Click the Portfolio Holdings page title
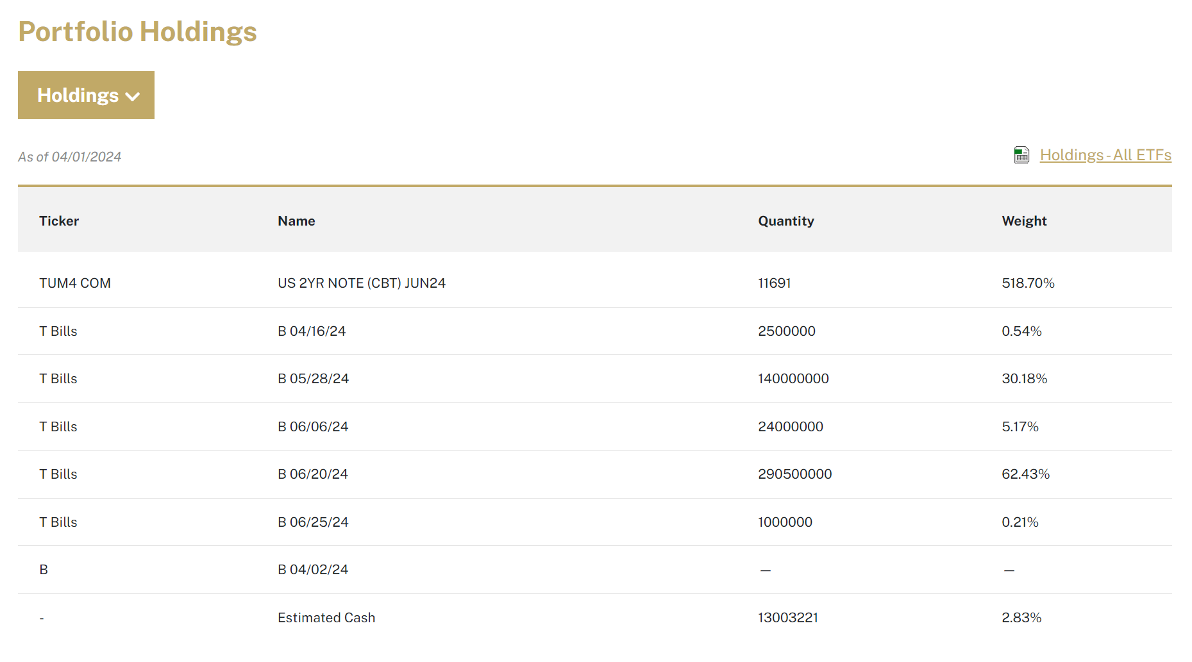This screenshot has height=662, width=1192. [x=137, y=31]
